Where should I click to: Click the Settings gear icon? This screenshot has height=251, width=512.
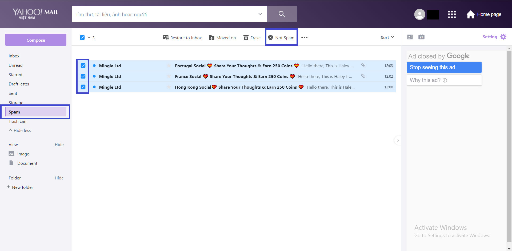coord(503,37)
